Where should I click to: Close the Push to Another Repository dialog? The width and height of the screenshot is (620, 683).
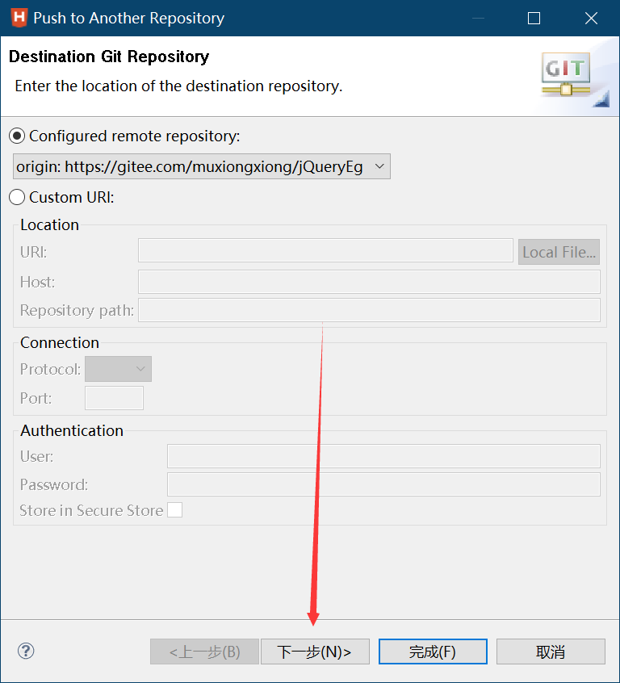[x=591, y=19]
